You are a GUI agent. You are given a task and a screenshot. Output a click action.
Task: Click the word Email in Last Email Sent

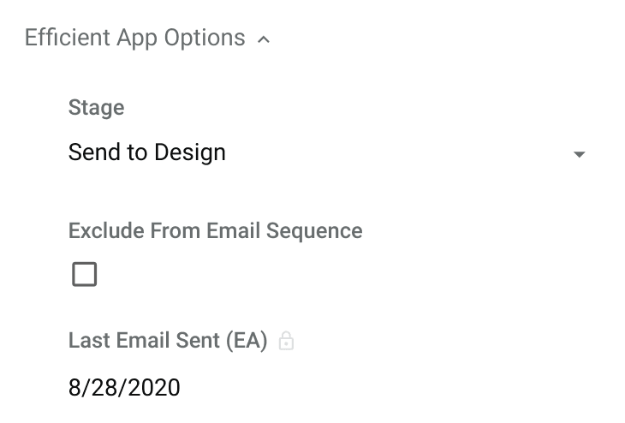click(x=143, y=341)
